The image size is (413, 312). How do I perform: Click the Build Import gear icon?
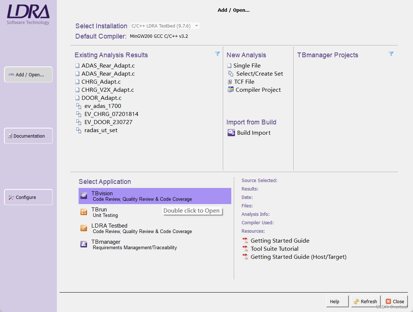pos(231,133)
